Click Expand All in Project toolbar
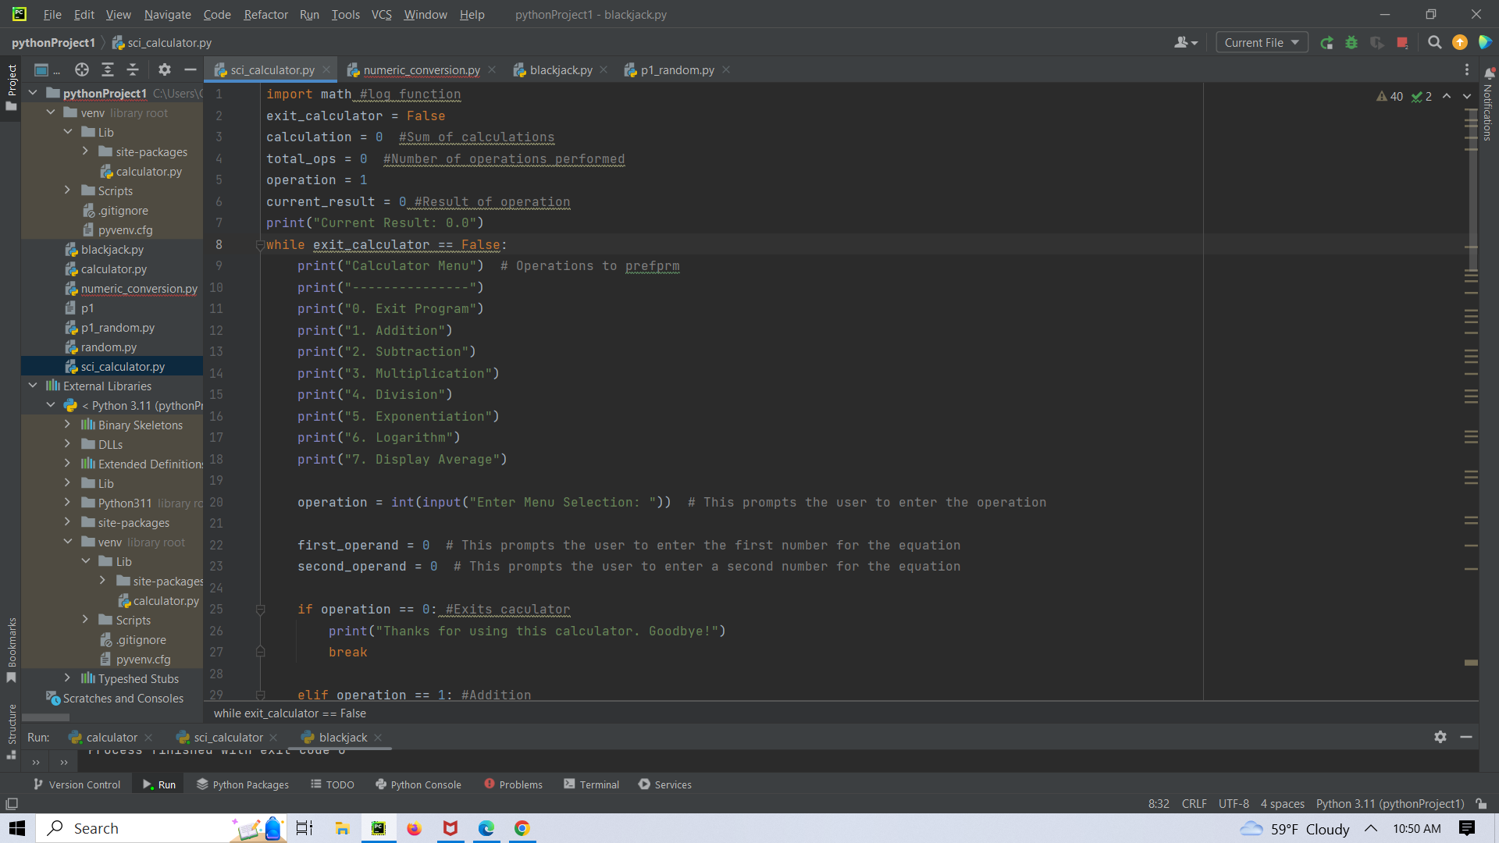 pos(108,70)
